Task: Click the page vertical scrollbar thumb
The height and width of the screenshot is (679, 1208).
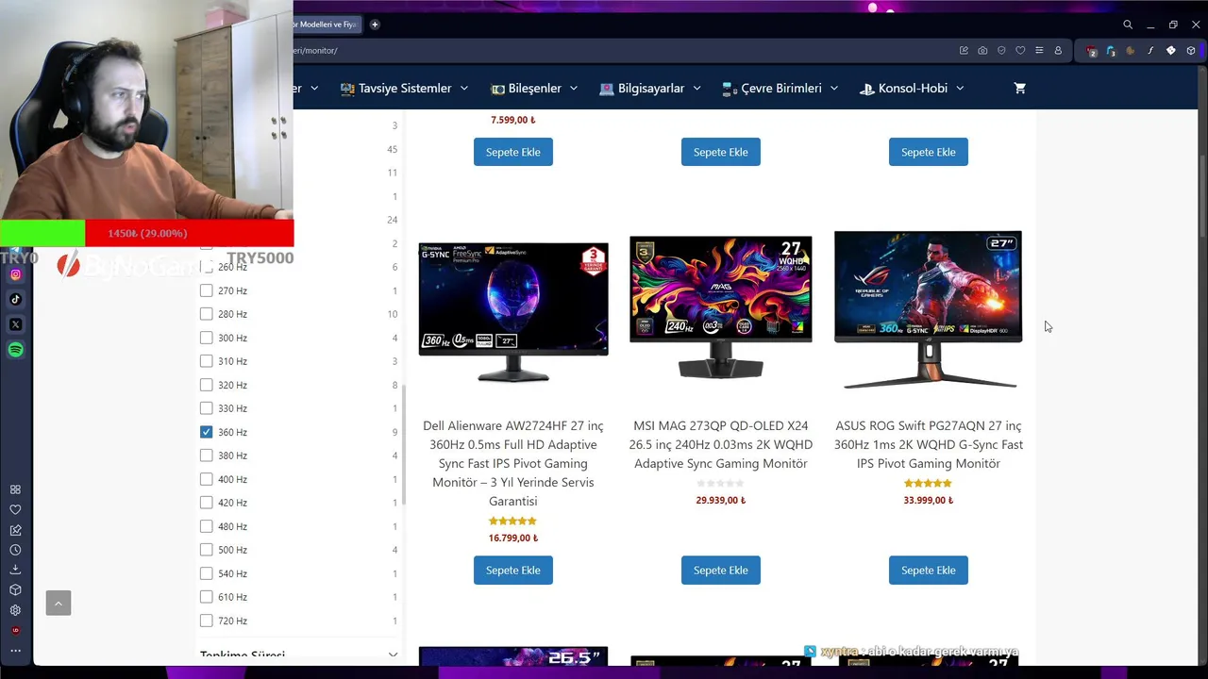Action: [1202, 196]
